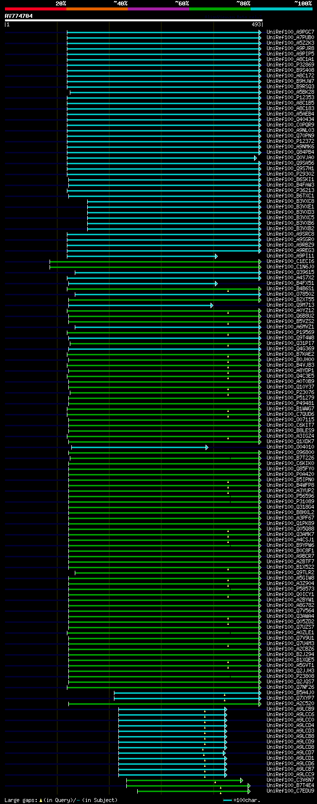
Task: Click label UniRef100_P12353
Action: [x=290, y=98]
